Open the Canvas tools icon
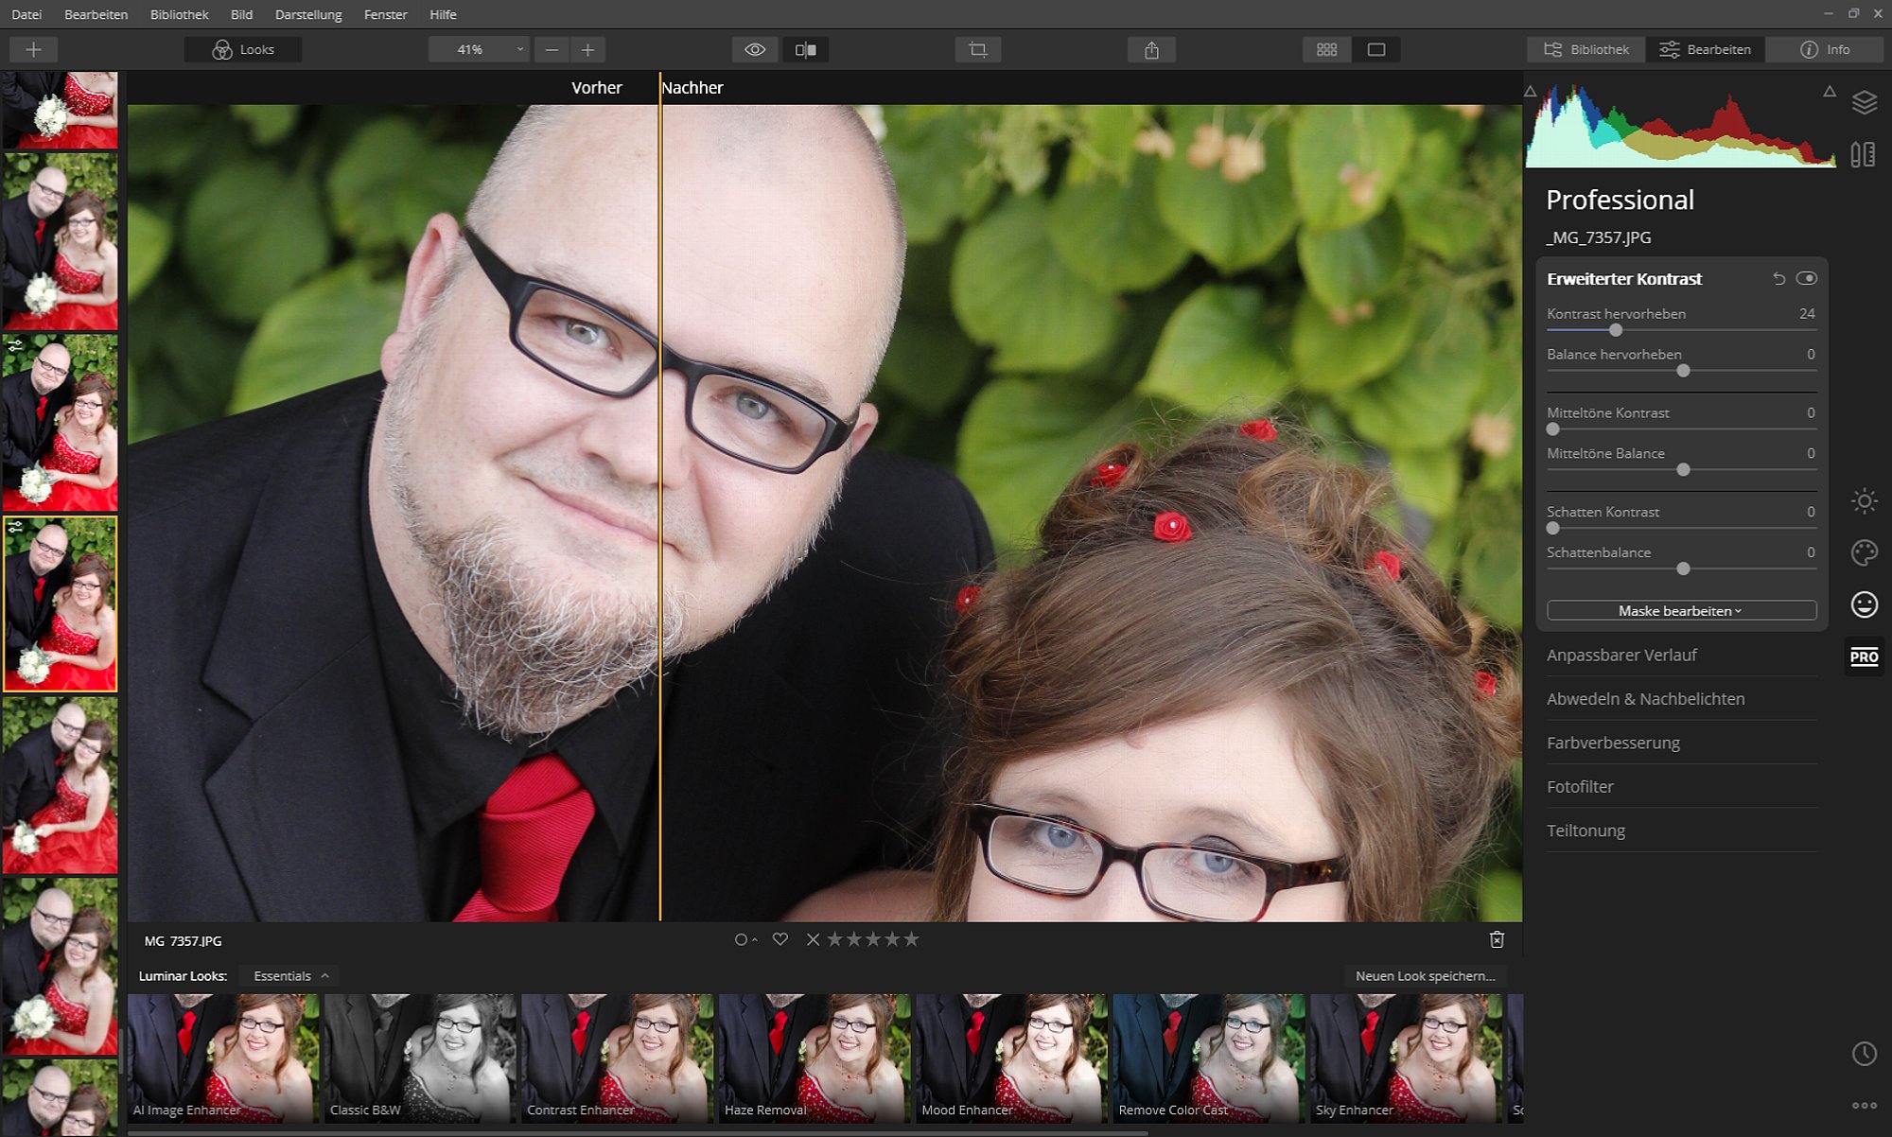The height and width of the screenshot is (1137, 1892). [x=1864, y=154]
